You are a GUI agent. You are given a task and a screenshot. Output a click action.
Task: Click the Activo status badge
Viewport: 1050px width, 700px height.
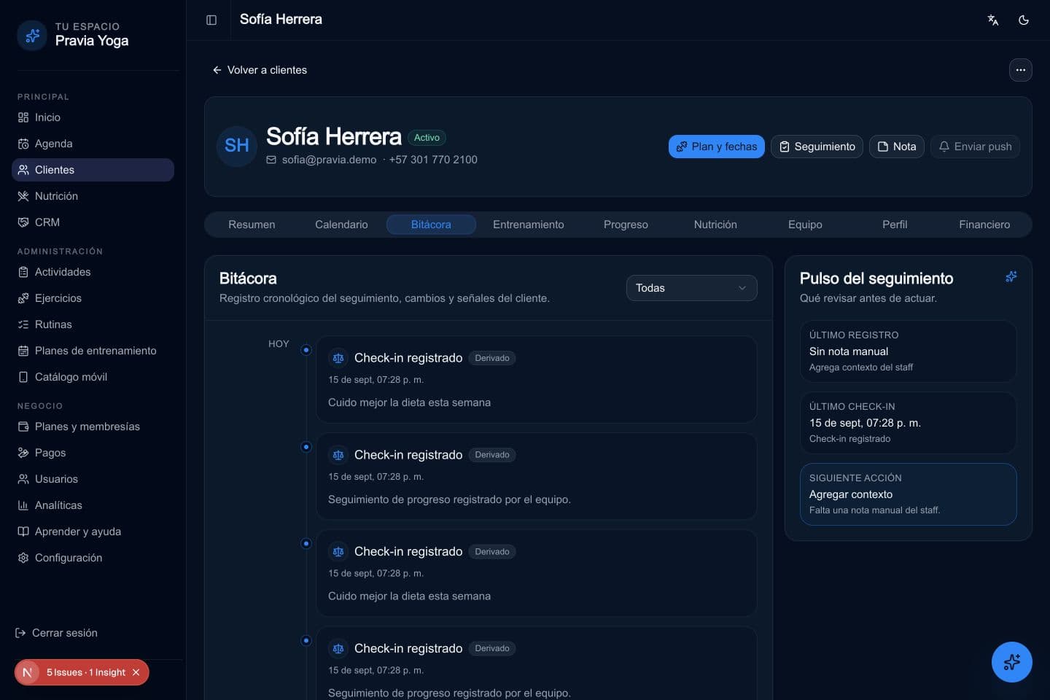click(427, 138)
